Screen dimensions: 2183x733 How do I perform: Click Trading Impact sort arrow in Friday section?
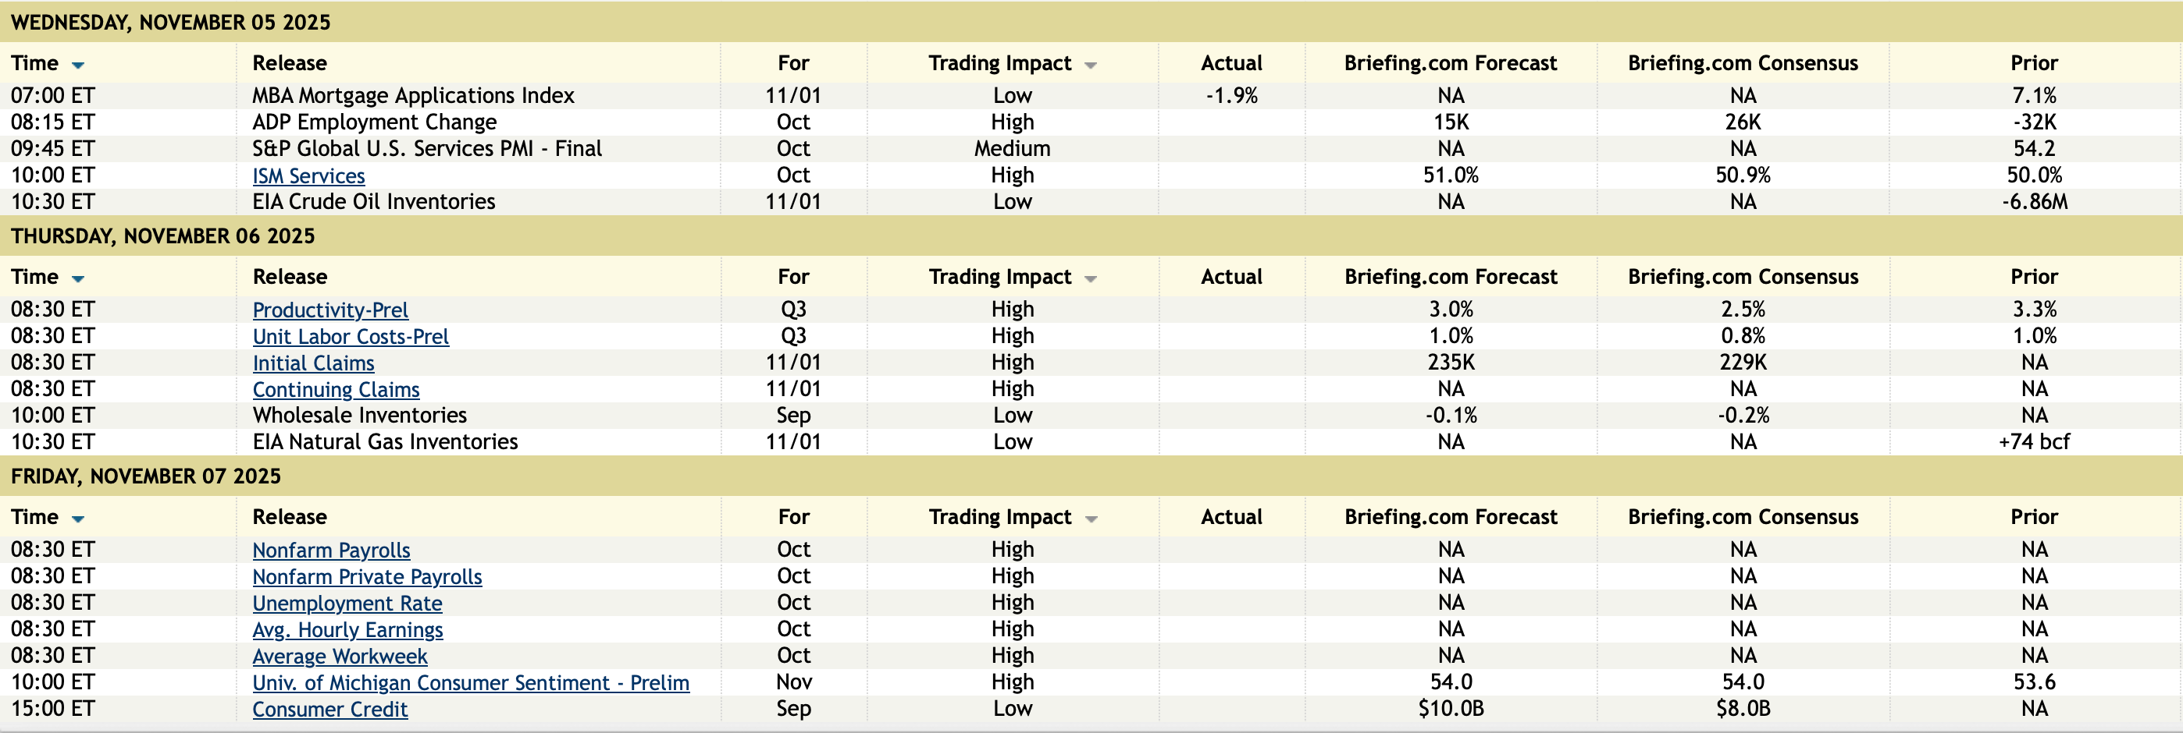[1091, 519]
